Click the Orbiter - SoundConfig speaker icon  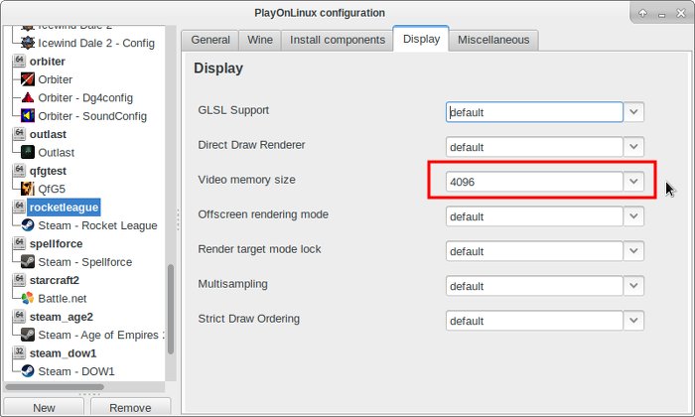click(28, 115)
